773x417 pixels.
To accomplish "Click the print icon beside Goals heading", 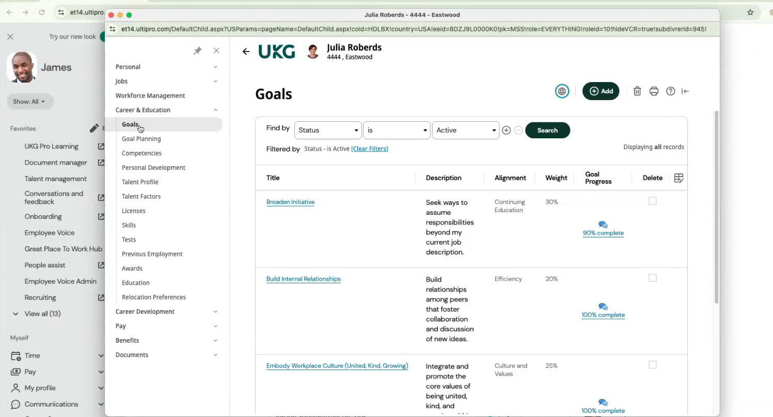I will (654, 91).
